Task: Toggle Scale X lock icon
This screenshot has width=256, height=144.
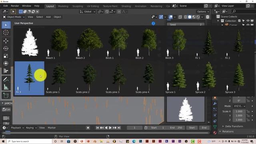Action: (248, 111)
